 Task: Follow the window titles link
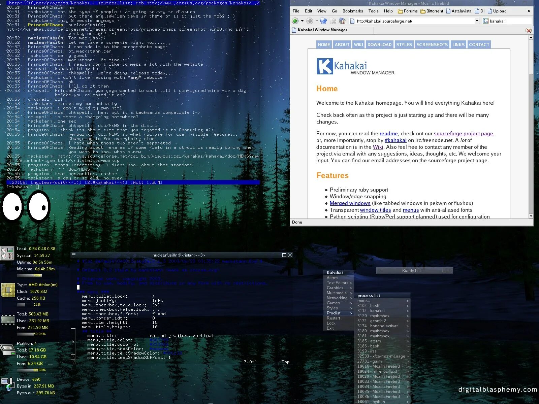(376, 210)
